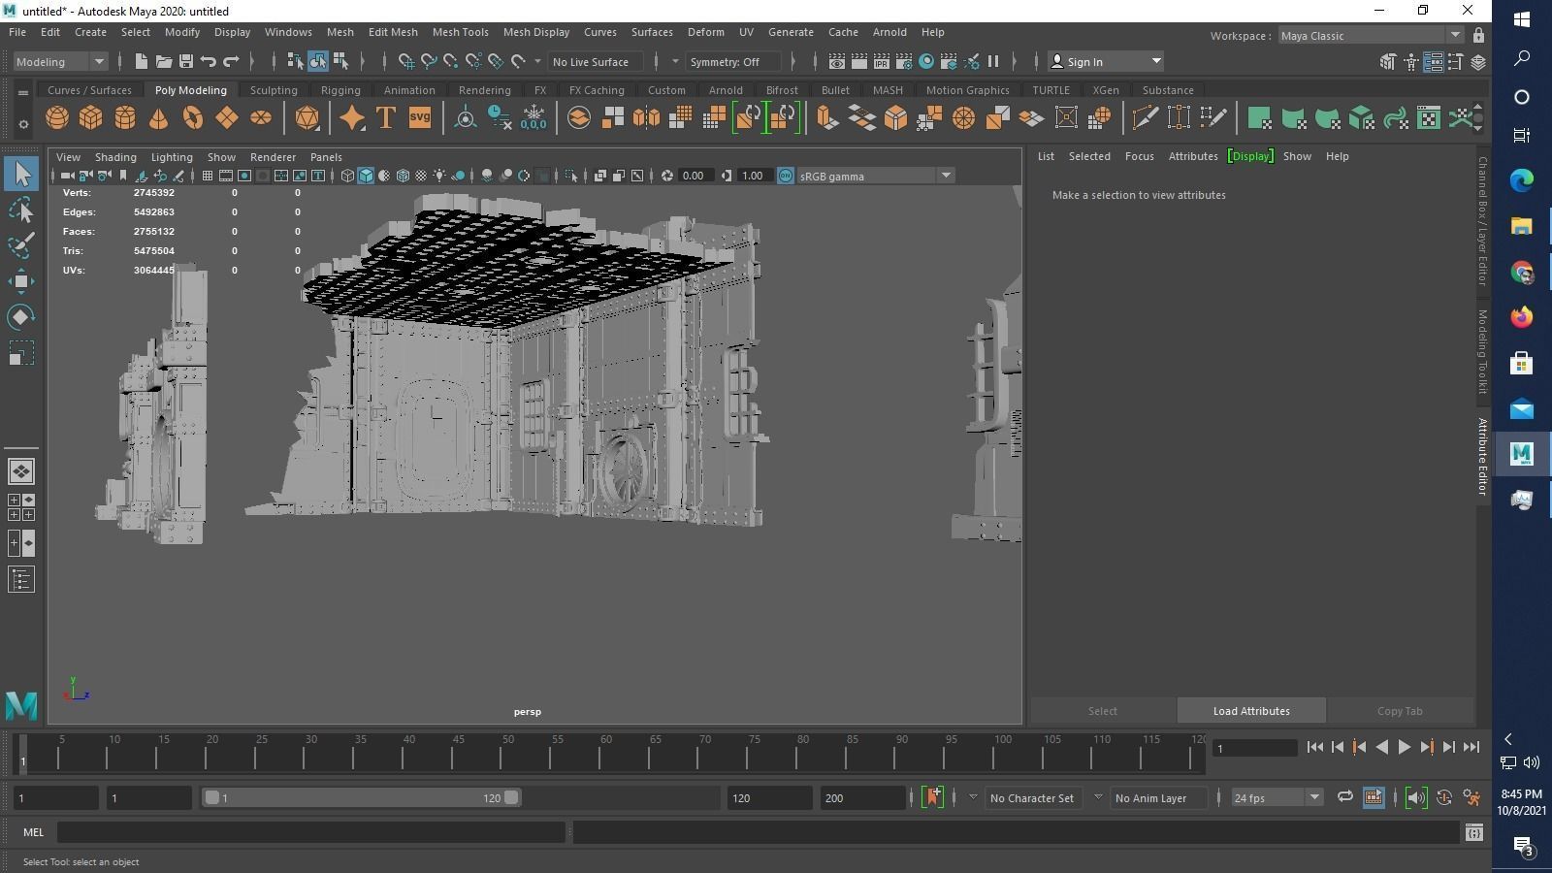Open the Edit Mesh menu
Viewport: 1552px width, 873px height.
coord(393,32)
